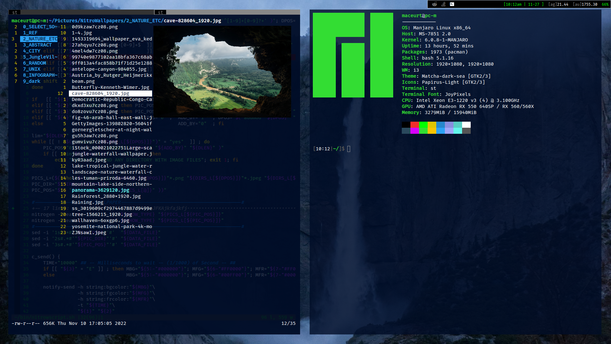Click the file info line showing 656K
Screen dimensions: 611x344
[69, 323]
